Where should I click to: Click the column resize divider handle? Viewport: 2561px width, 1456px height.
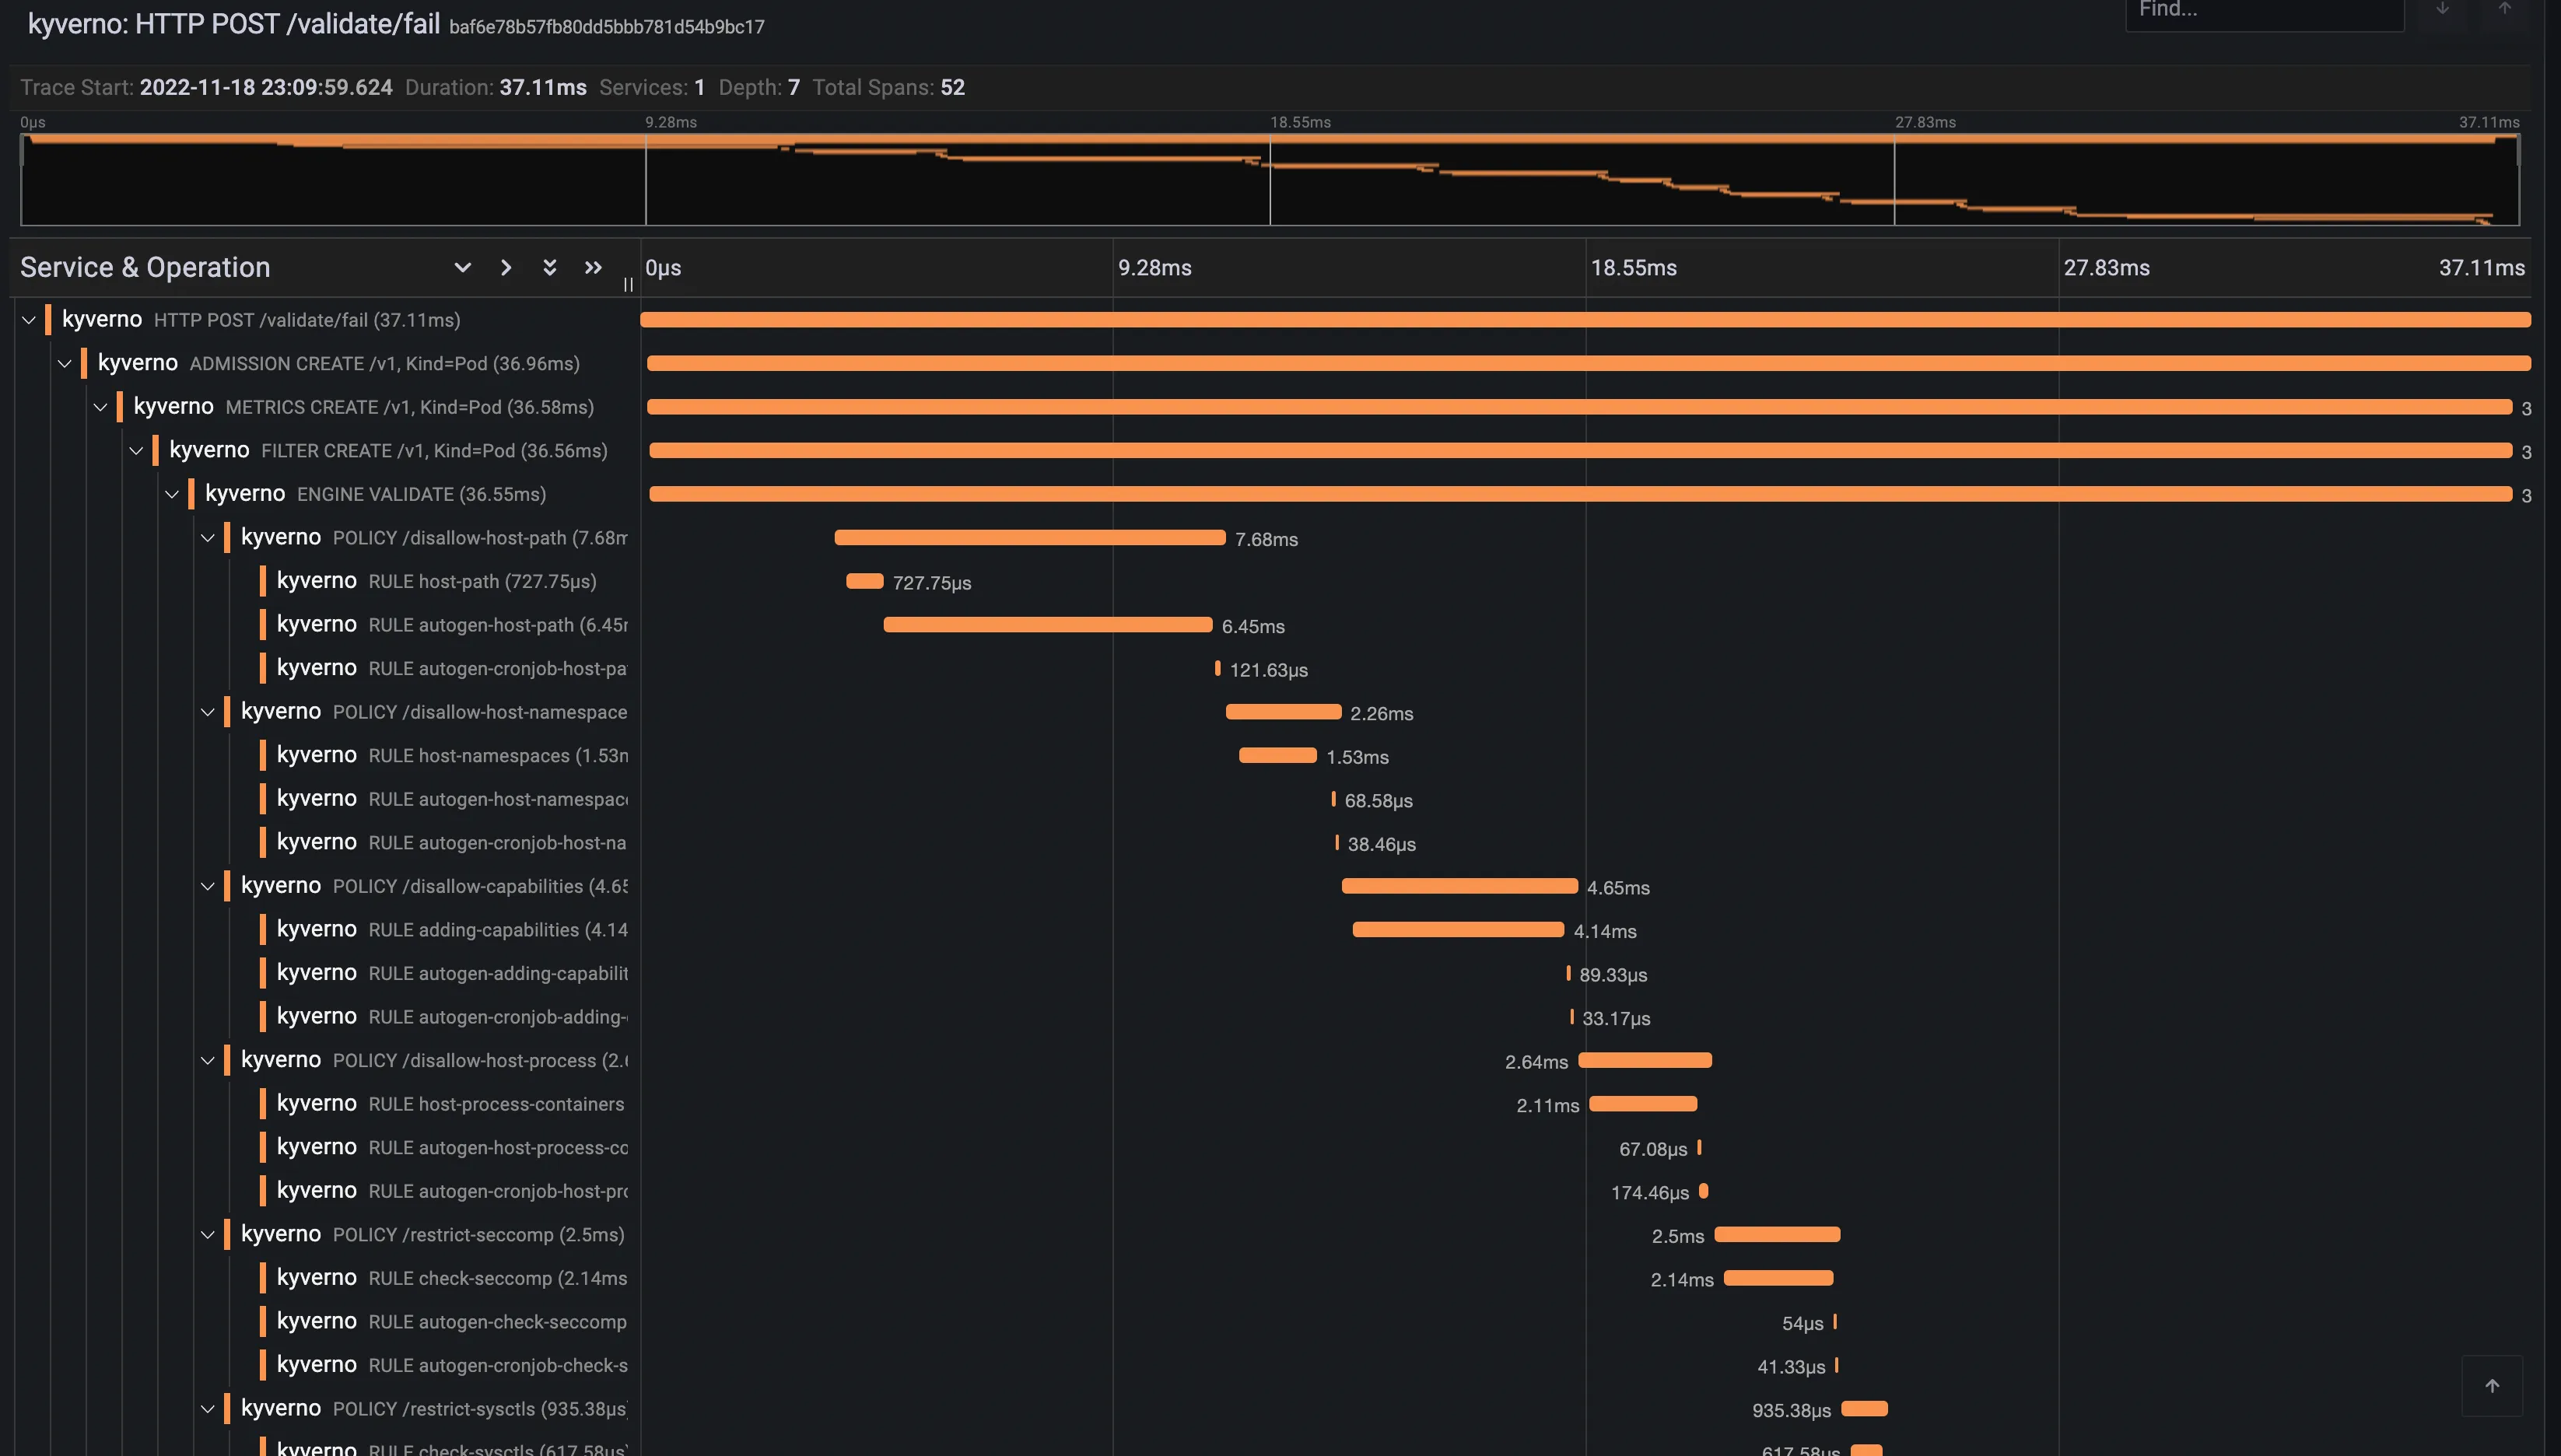pos(628,284)
